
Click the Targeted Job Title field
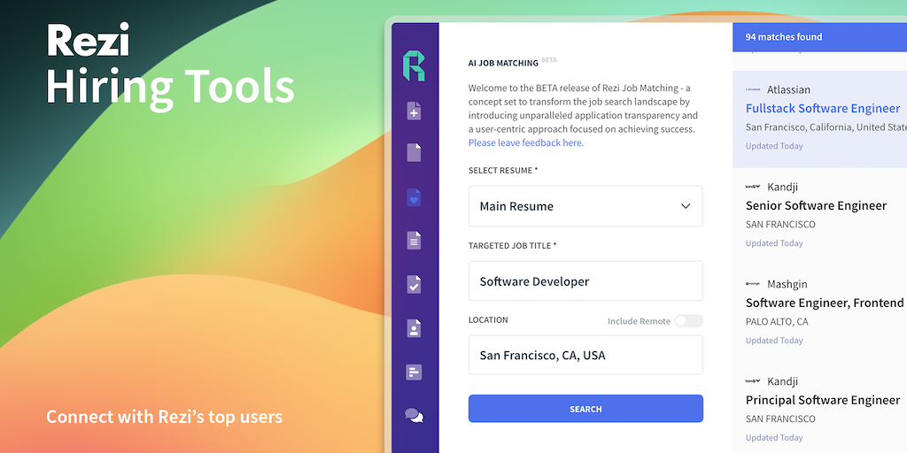(585, 280)
